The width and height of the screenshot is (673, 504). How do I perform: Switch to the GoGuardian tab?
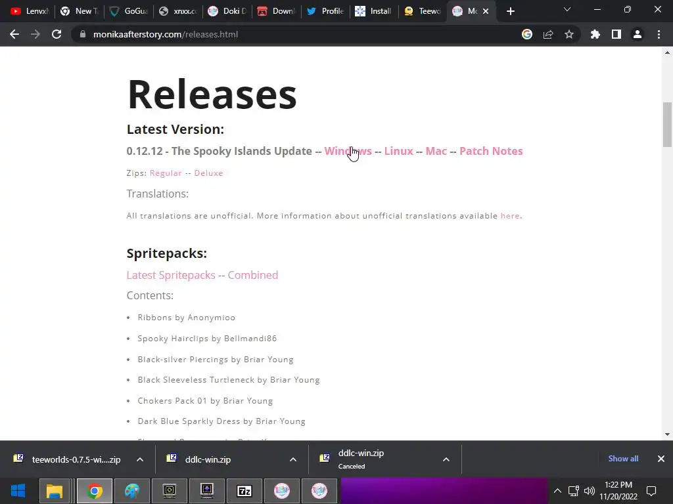click(129, 11)
